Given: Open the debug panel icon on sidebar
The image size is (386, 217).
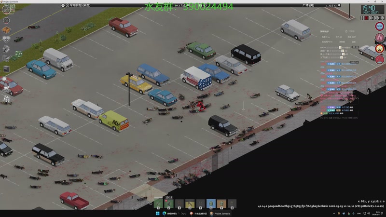Looking at the screenshot, I should (x=6, y=69).
